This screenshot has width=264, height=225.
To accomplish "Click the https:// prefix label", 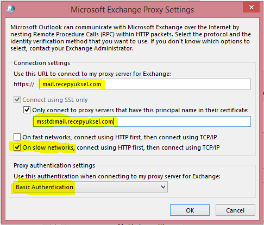I will [x=24, y=84].
